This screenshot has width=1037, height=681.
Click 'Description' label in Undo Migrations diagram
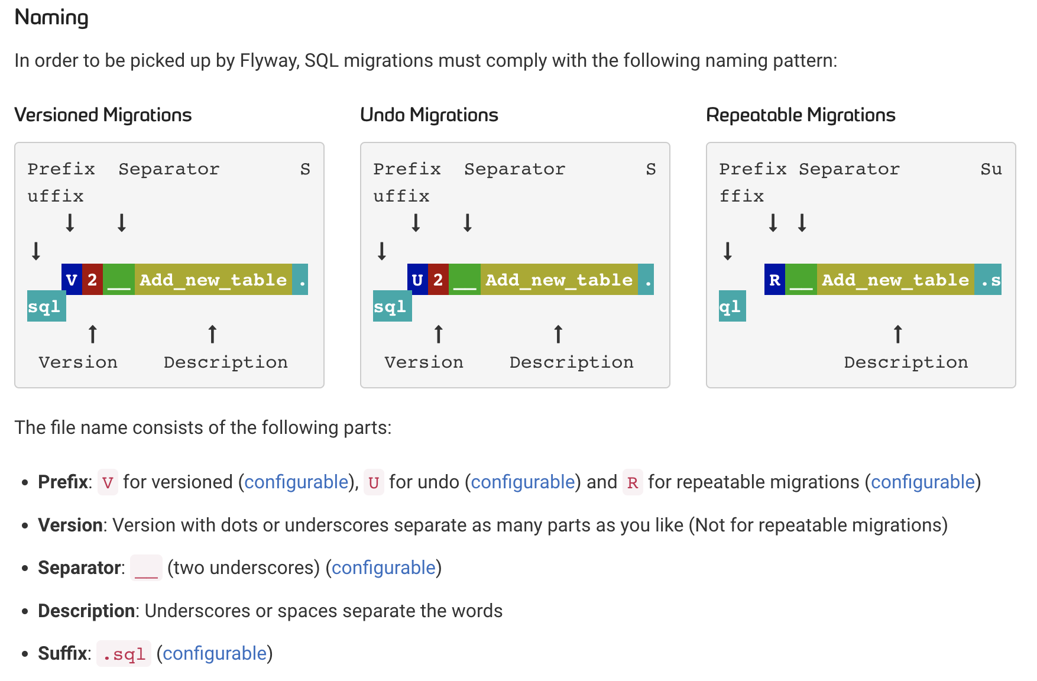pos(572,362)
